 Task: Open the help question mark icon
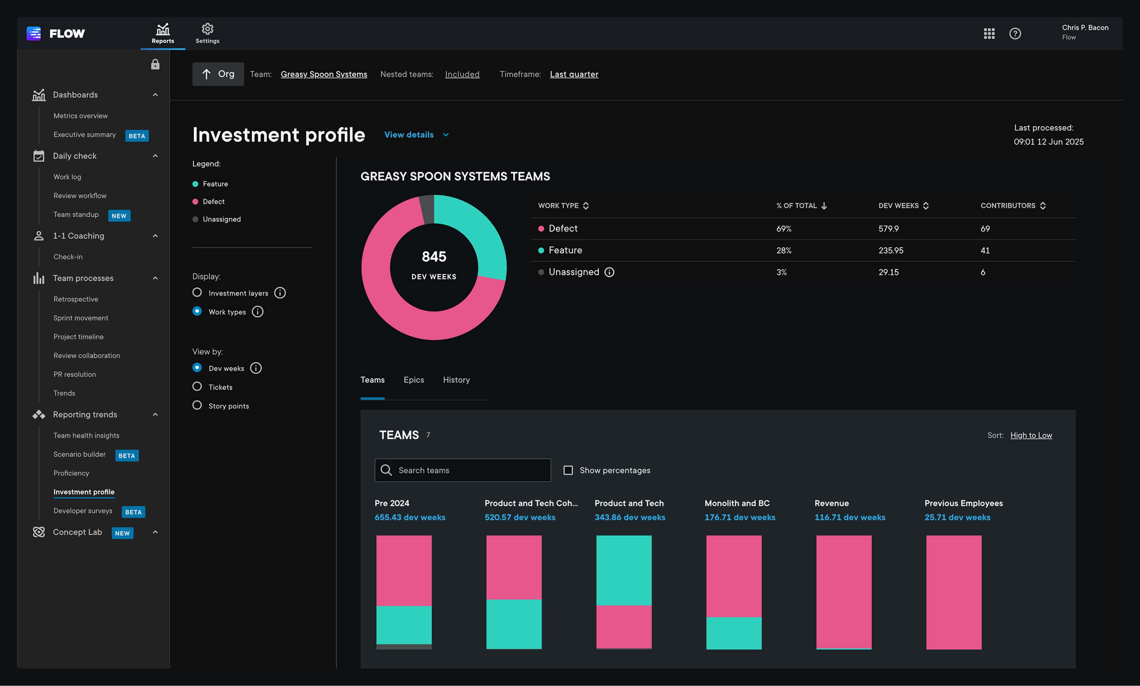(1015, 33)
